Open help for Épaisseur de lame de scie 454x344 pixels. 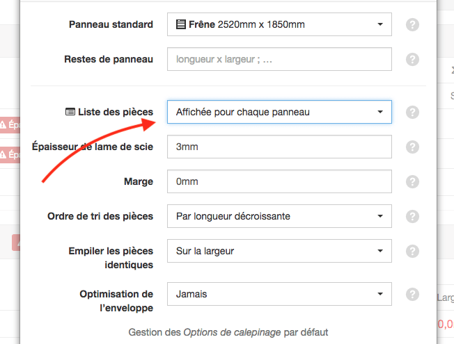tap(412, 147)
